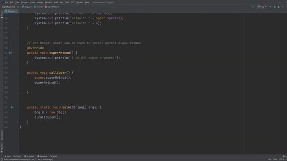Viewport: 287px width, 161px height.
Task: Click 'super.superMethod();' line in callSuper
Action: point(53,77)
